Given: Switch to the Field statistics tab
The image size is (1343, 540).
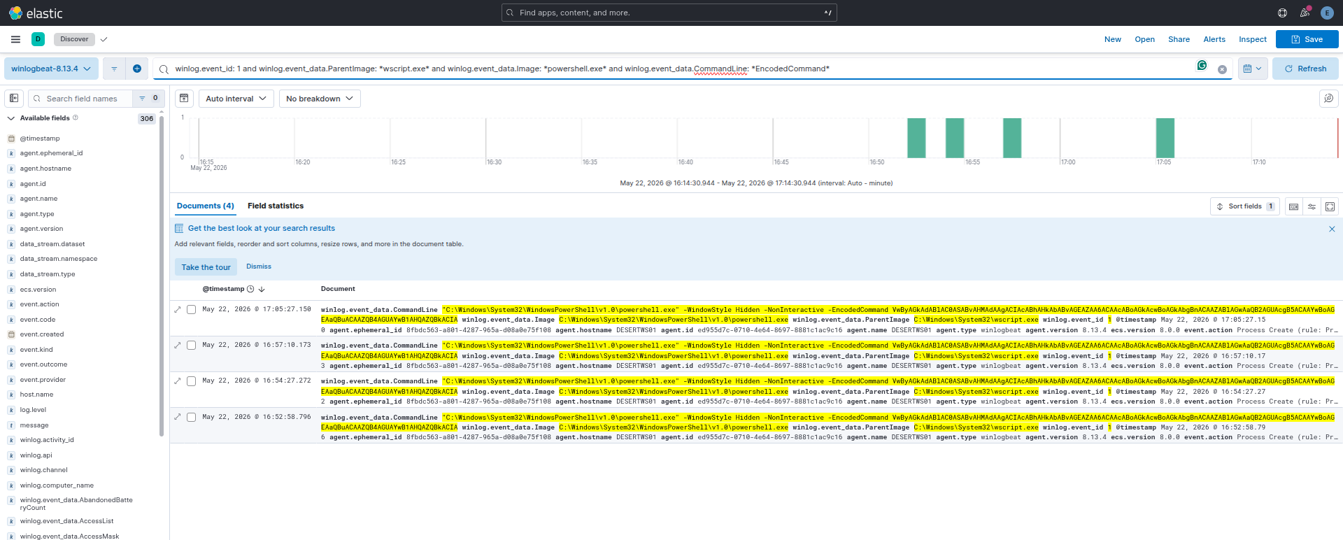Looking at the screenshot, I should tap(276, 206).
